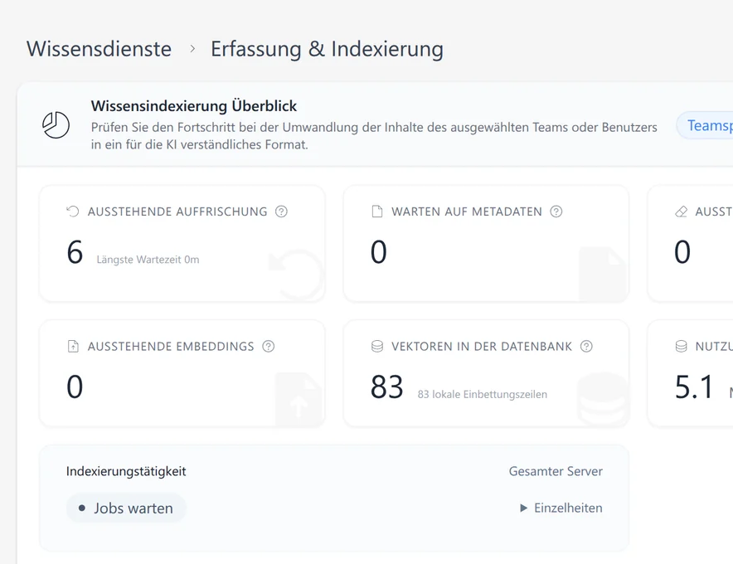
Task: Open the Wissensdienste breadcrumb link
Action: pos(100,49)
